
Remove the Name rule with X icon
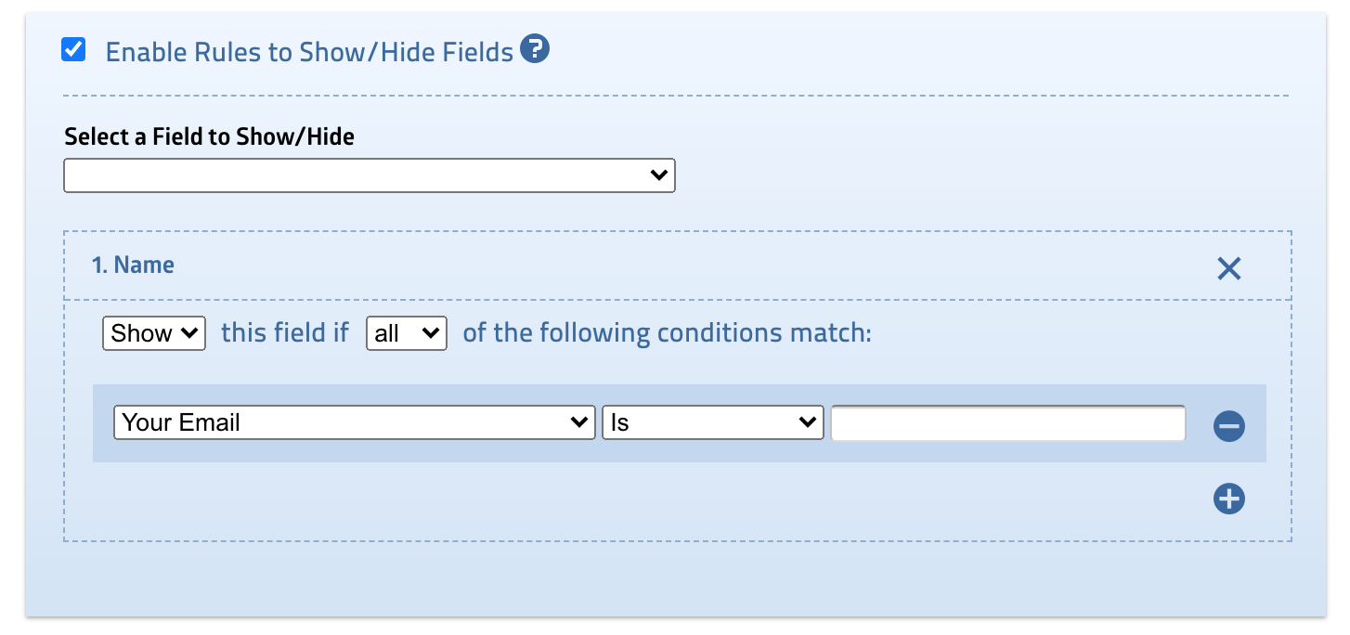click(x=1228, y=269)
